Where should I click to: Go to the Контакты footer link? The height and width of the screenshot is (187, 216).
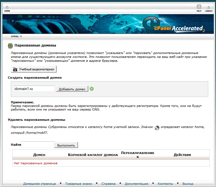tap(165, 184)
